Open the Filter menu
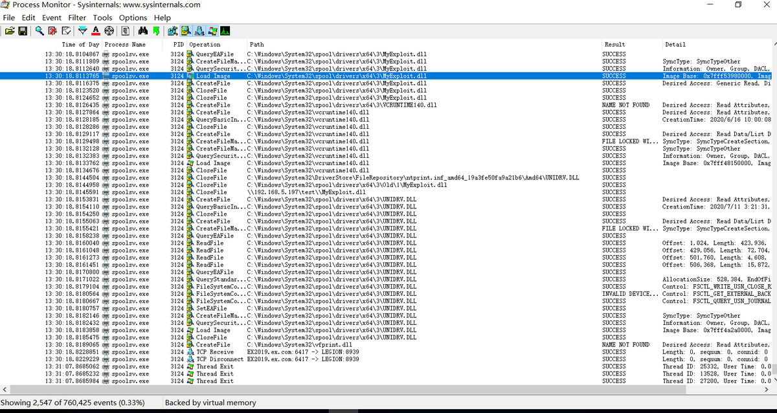 point(77,17)
